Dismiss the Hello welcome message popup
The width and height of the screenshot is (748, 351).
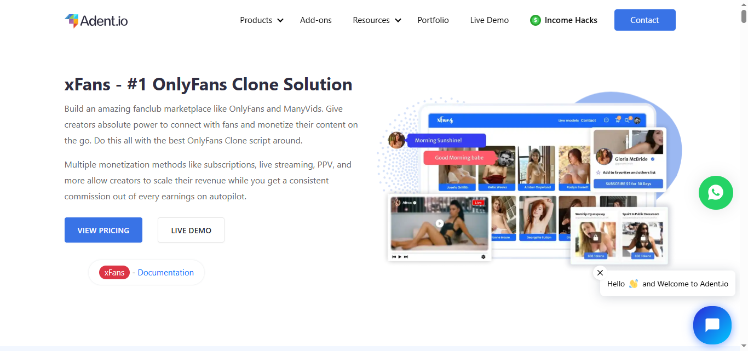tap(600, 273)
